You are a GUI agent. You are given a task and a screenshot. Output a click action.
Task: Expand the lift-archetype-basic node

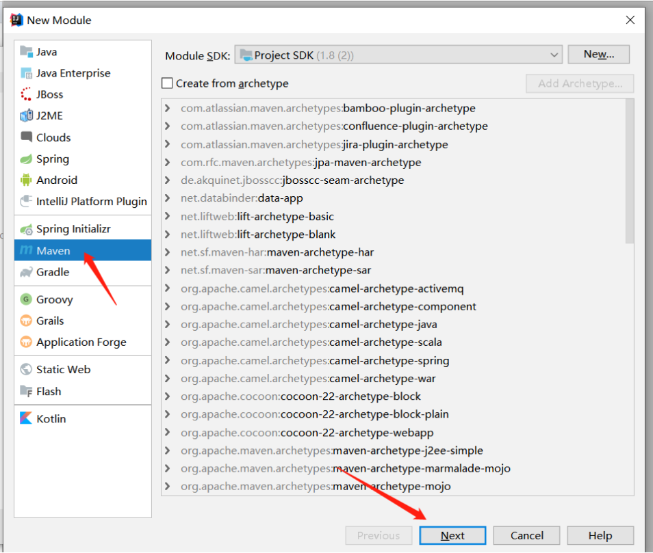168,216
